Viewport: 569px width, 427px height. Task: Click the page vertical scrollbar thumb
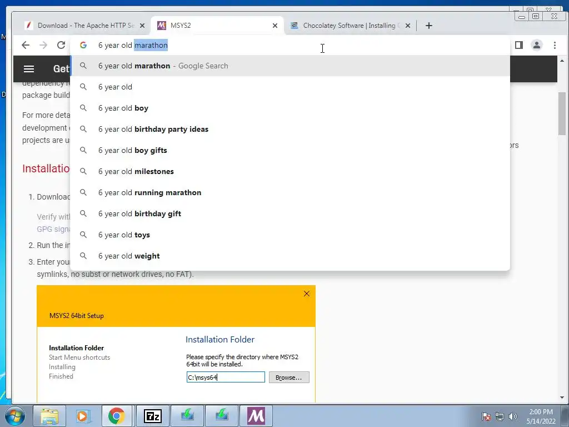[562, 113]
